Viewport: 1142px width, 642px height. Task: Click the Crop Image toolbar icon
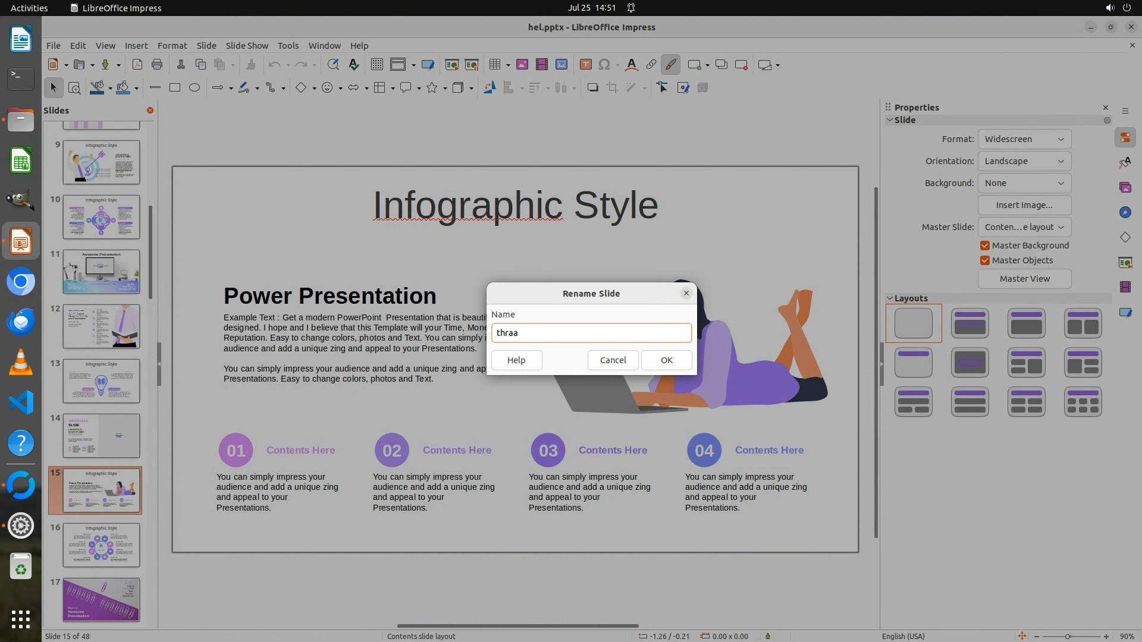[x=612, y=88]
